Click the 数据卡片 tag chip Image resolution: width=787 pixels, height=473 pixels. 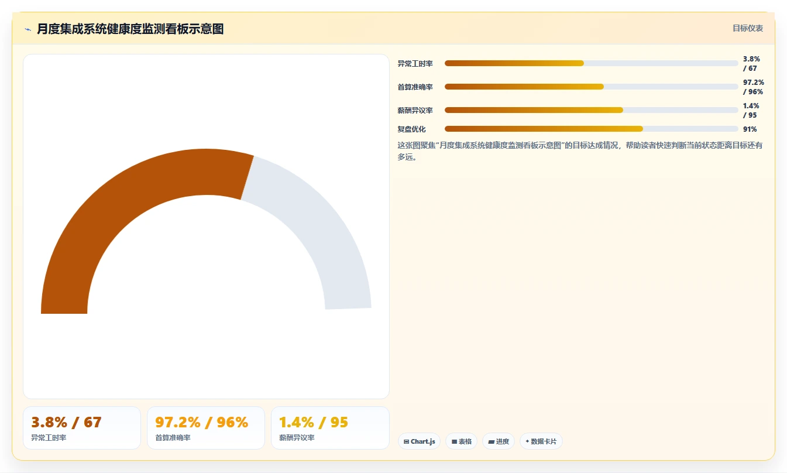[541, 441]
